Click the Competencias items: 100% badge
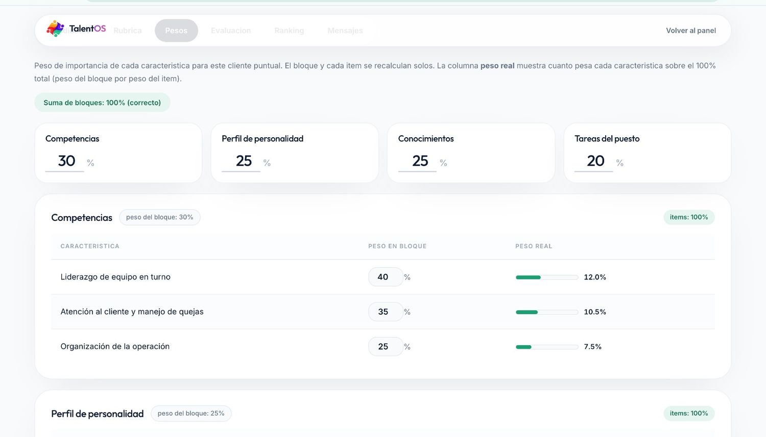The height and width of the screenshot is (437, 766). 689,217
